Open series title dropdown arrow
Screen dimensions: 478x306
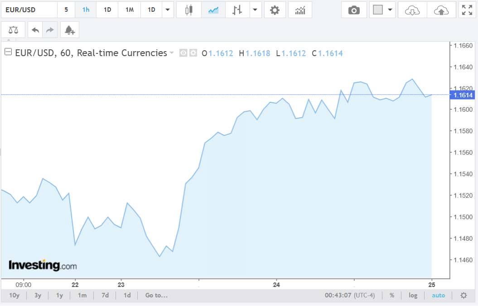point(172,53)
